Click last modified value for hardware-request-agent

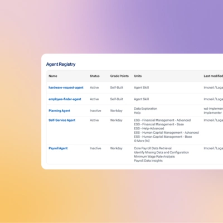pos(214,88)
